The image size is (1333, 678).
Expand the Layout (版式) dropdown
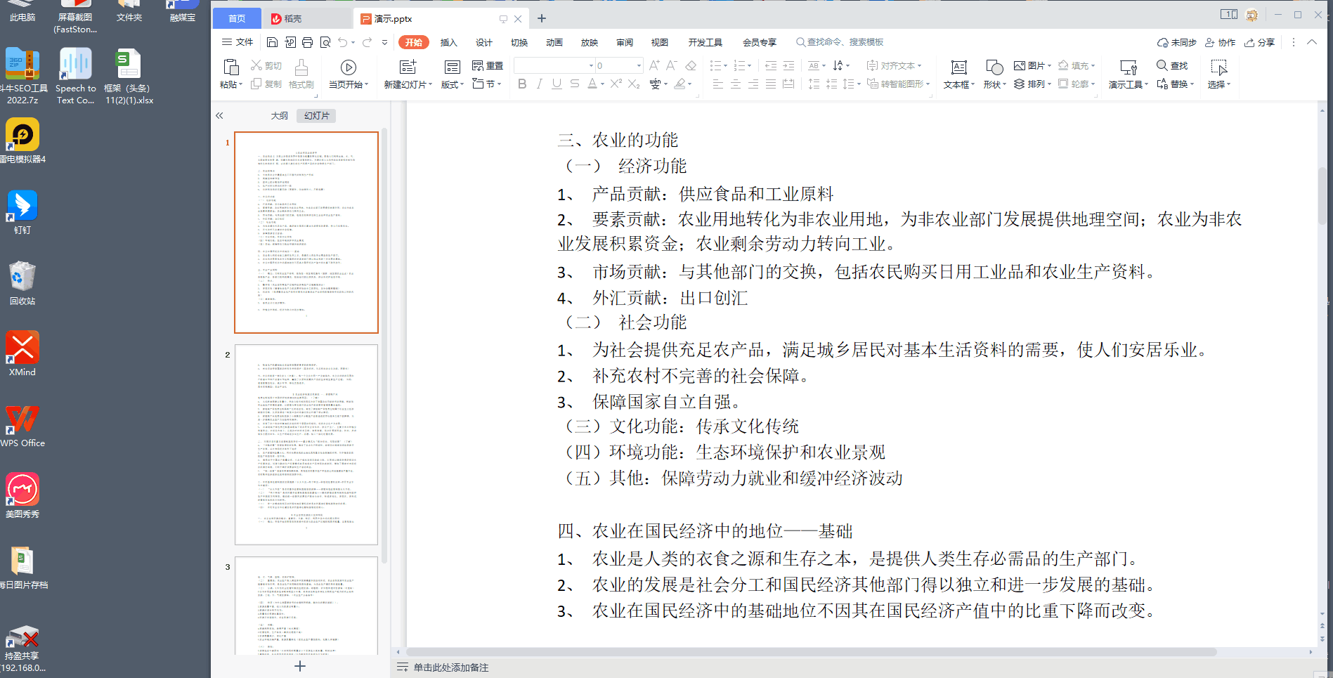point(462,85)
